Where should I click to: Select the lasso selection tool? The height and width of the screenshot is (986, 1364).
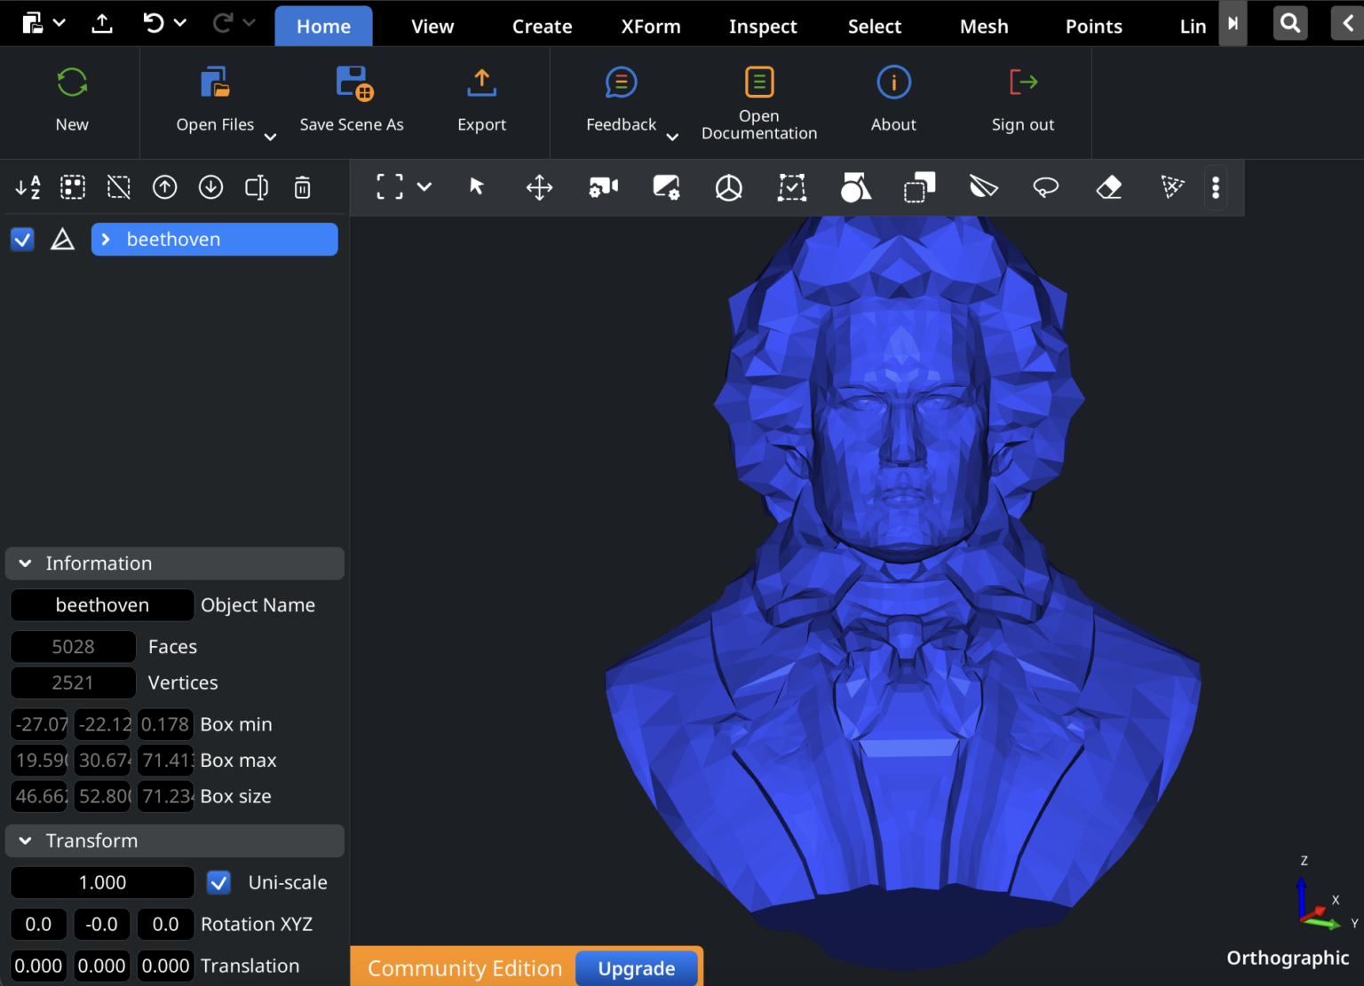coord(1045,187)
